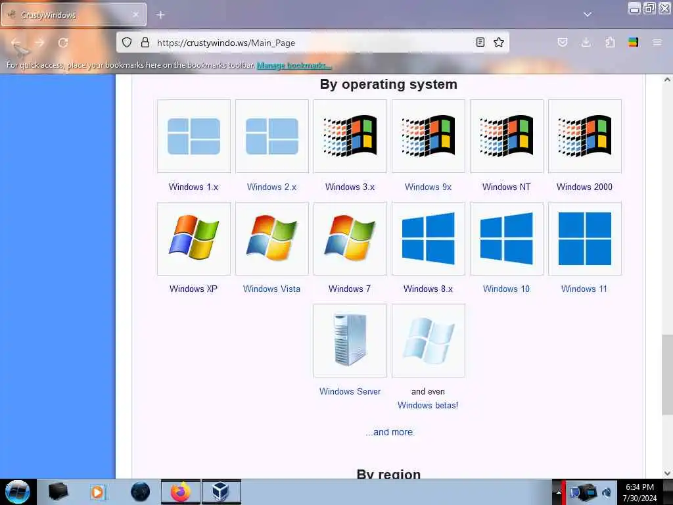The image size is (673, 505).
Task: Open the Windows Start orb
Action: [x=18, y=492]
